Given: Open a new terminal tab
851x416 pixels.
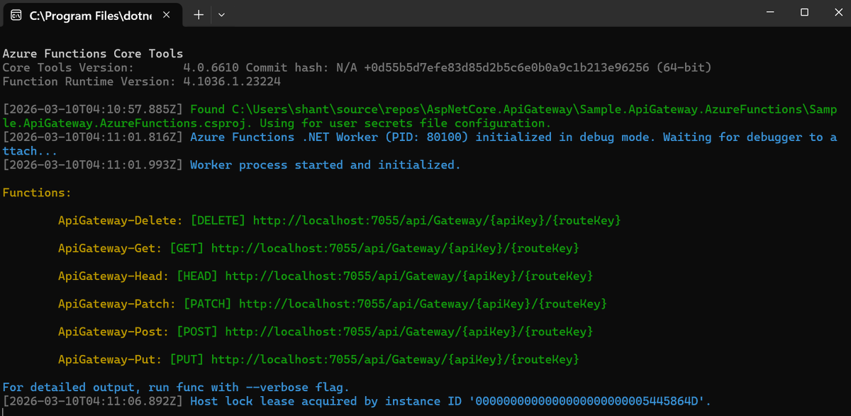Looking at the screenshot, I should 199,14.
